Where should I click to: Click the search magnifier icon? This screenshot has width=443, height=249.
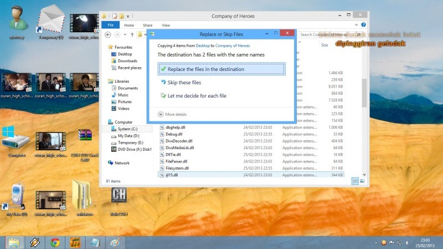[x=359, y=34]
